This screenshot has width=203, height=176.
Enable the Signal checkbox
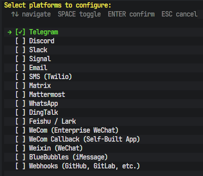pyautogui.click(x=21, y=59)
